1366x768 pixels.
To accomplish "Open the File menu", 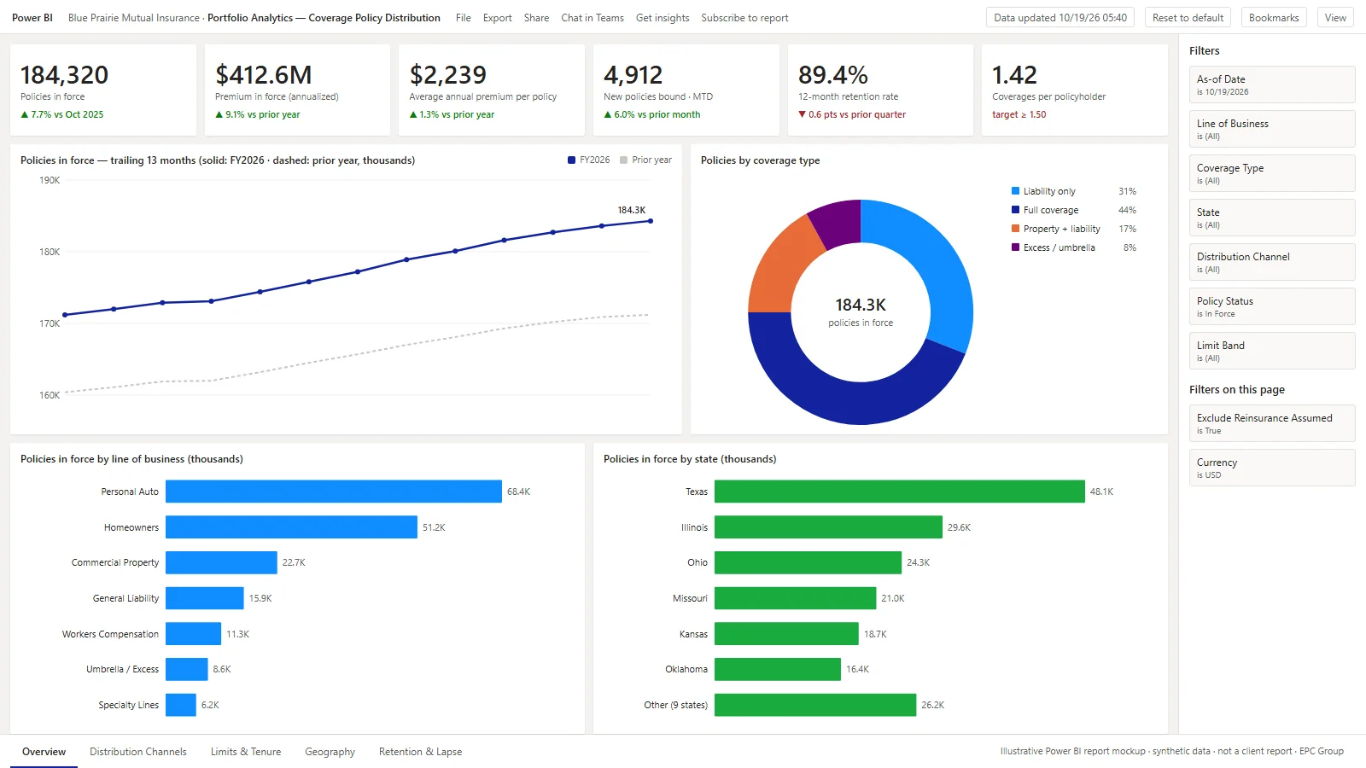I will click(x=463, y=18).
